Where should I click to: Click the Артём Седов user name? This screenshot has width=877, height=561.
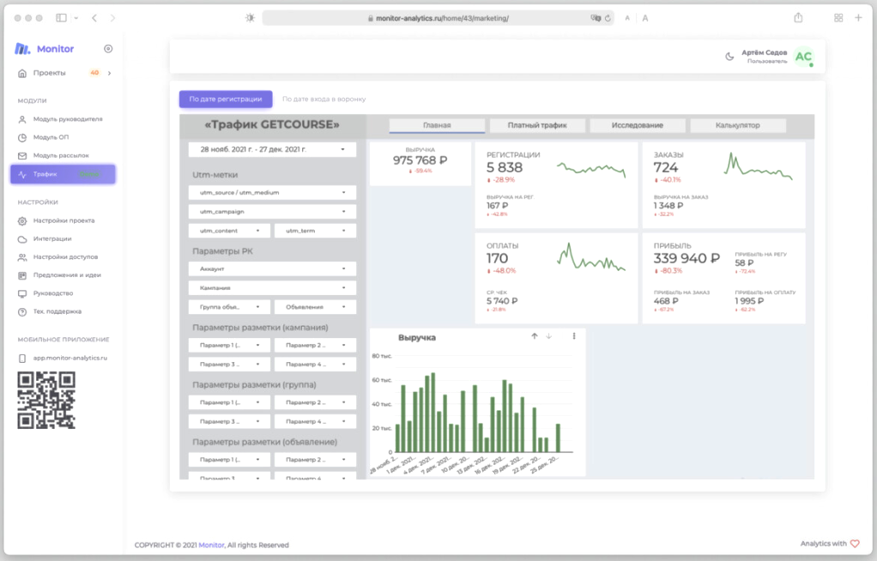764,52
